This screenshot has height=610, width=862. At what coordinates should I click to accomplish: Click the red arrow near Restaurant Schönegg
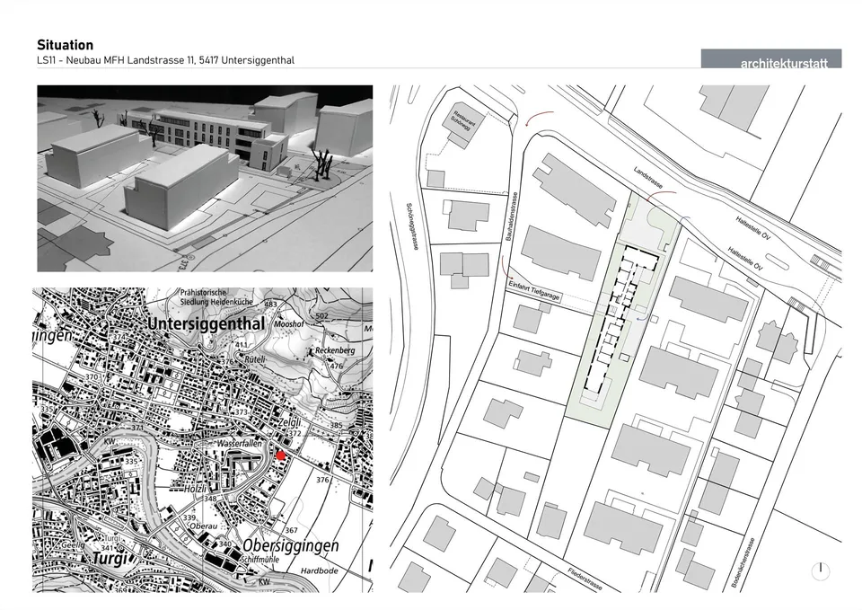click(x=540, y=118)
